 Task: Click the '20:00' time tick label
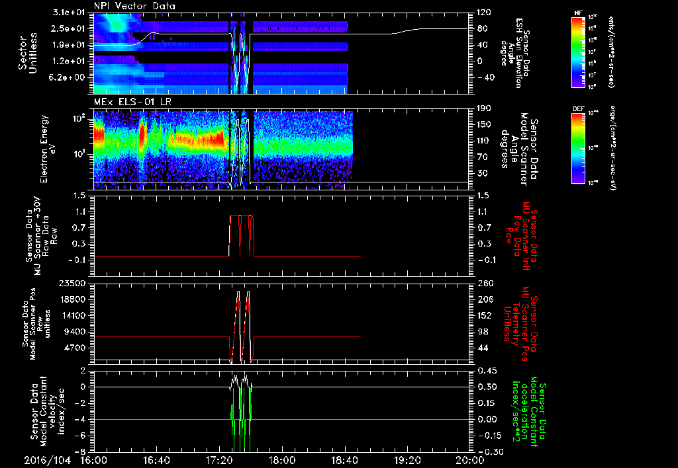point(470,461)
